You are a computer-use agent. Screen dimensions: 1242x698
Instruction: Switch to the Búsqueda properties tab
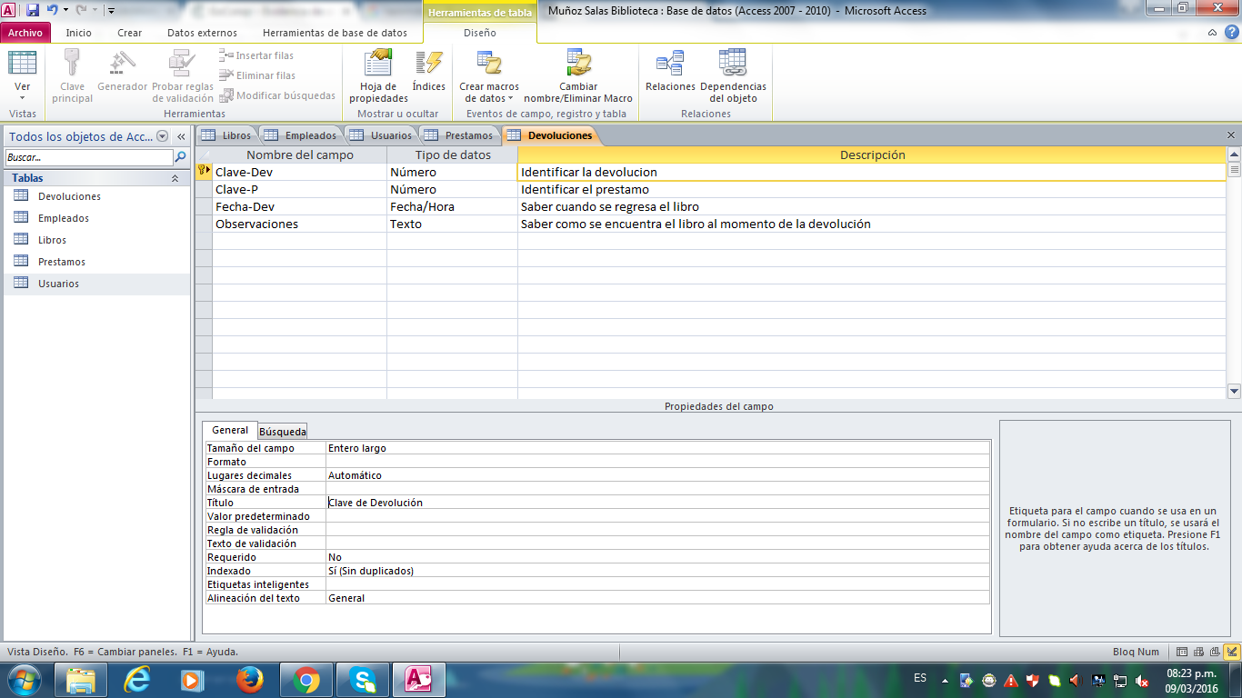point(283,432)
